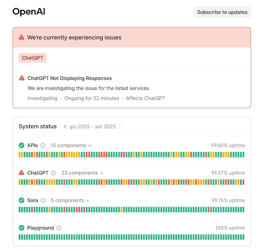Expand the APIs 15 components list
Screen dimensions: 263x251
click(x=71, y=146)
